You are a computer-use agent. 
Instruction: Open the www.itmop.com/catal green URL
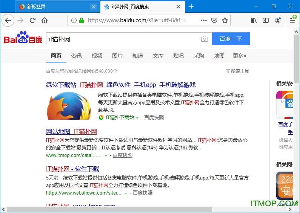pyautogui.click(x=74, y=155)
